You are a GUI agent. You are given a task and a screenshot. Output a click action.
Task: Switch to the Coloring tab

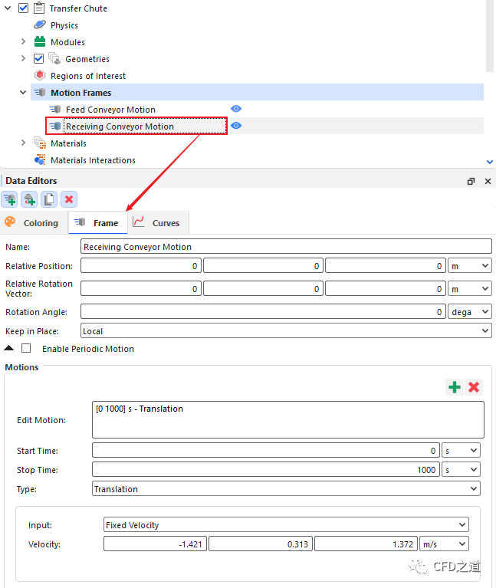point(32,223)
